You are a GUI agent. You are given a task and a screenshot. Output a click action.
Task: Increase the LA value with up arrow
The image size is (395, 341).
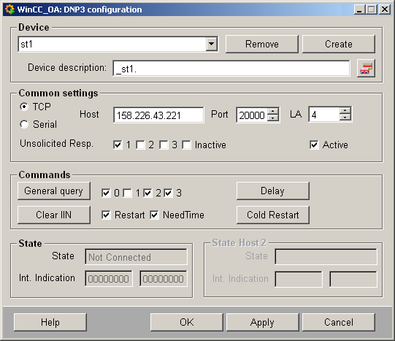[345, 110]
